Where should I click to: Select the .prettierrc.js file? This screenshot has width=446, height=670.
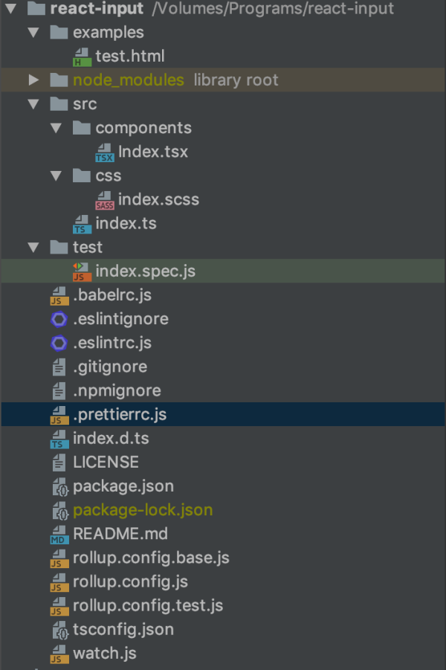(120, 414)
